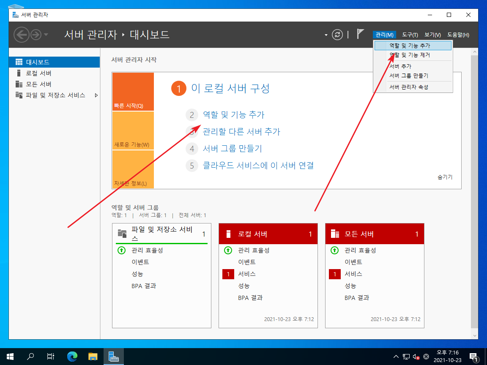Open the 보기(V) menu
The width and height of the screenshot is (487, 365).
click(x=432, y=35)
